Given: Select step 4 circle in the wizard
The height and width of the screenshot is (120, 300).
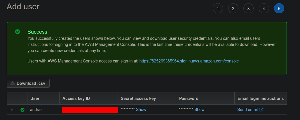Looking at the screenshot, I should (264, 9).
